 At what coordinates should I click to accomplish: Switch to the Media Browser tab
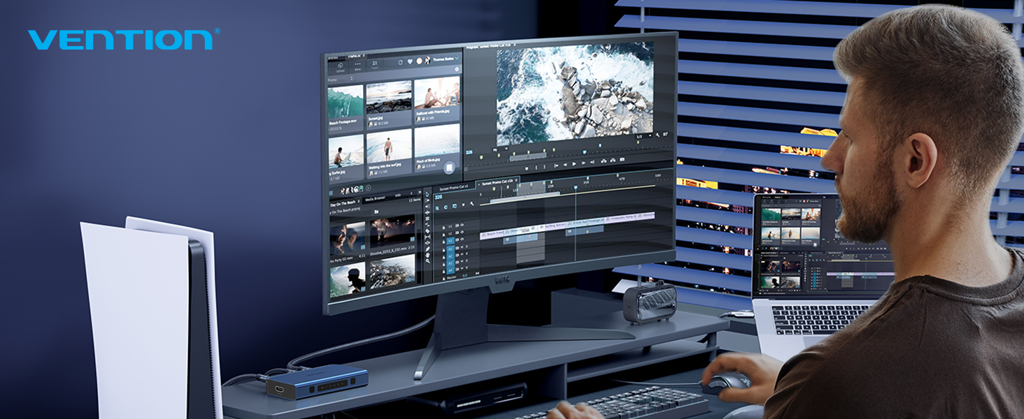coord(376,198)
